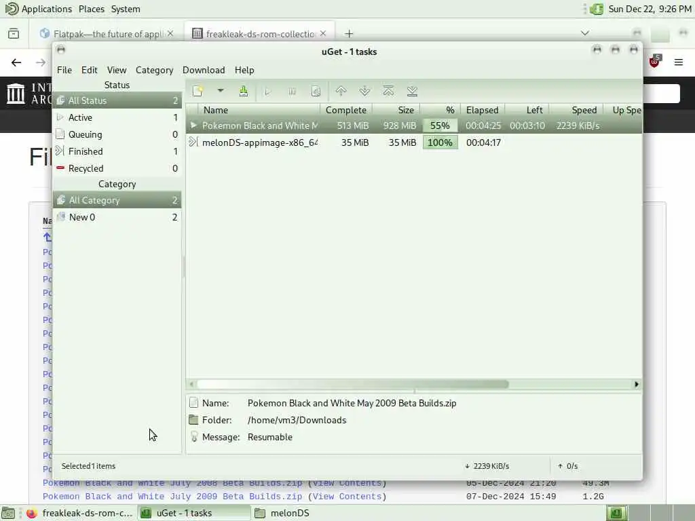Image resolution: width=695 pixels, height=521 pixels.
Task: Close the Flatpak browser tab
Action: pyautogui.click(x=170, y=34)
